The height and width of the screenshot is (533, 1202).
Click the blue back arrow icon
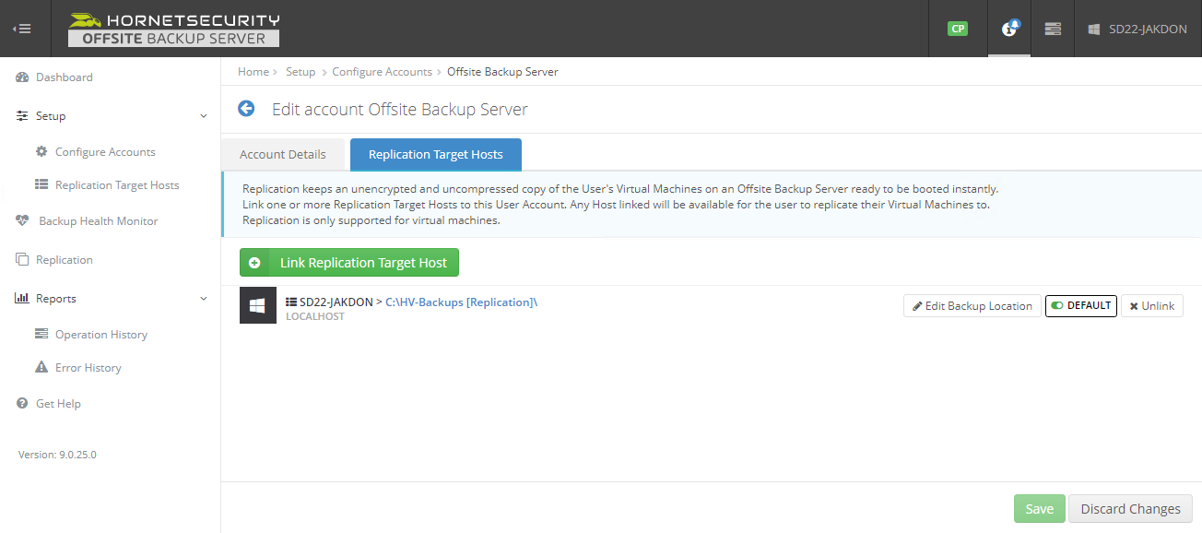[x=246, y=109]
